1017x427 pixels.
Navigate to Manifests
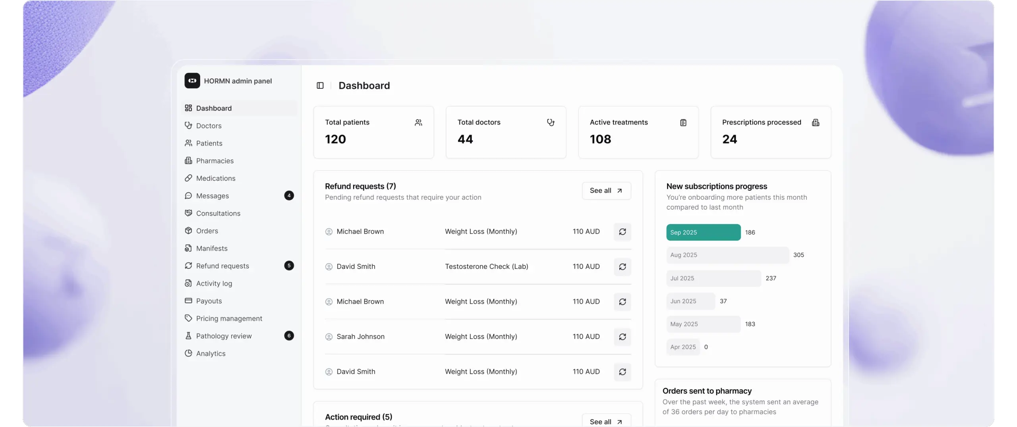[239, 248]
